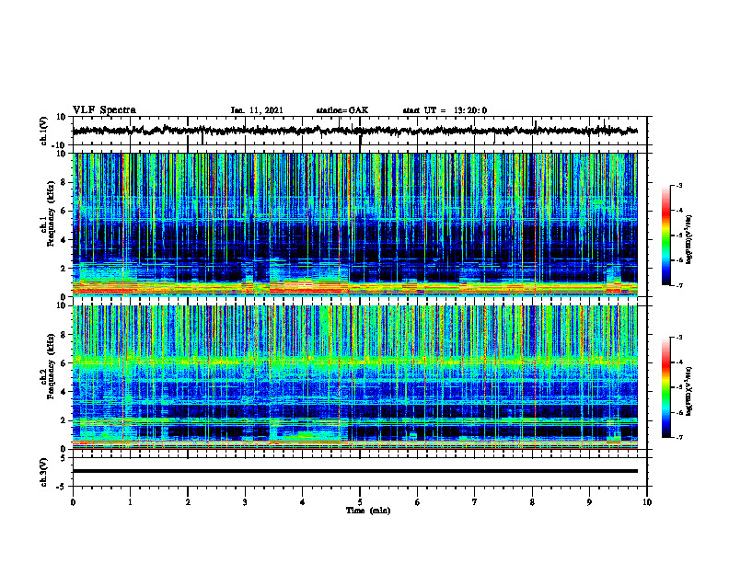Click the "-3" label on ch.2 color bar
The width and height of the screenshot is (729, 563).
pos(678,338)
